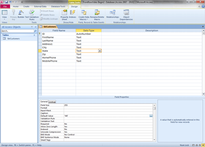Screen dimensions: 205x147
Task: Click Modify Lookups in the ribbon
Action: click(49, 19)
